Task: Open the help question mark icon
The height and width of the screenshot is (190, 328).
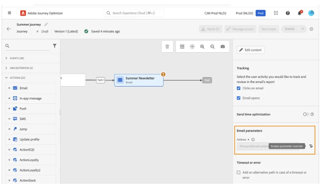Action: point(288,13)
